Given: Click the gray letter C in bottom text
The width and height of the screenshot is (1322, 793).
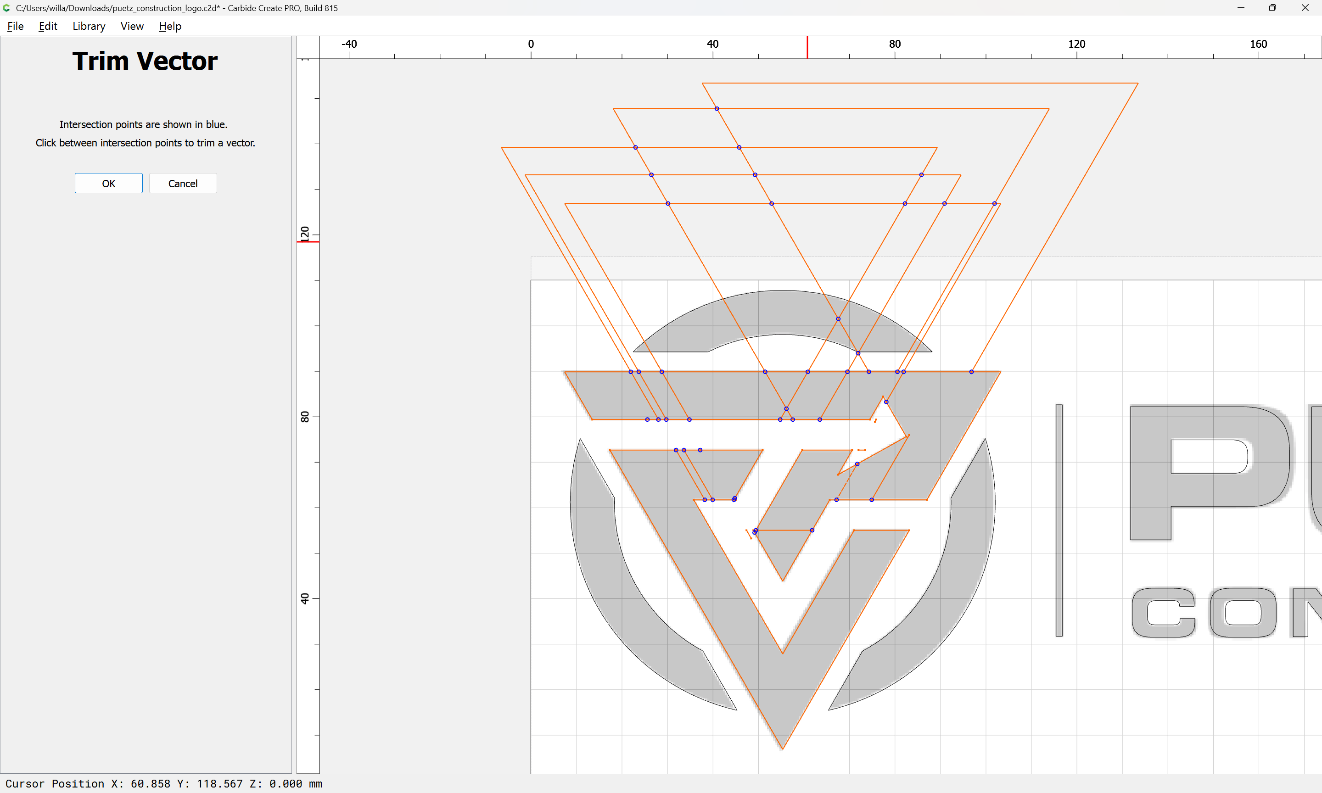Looking at the screenshot, I should [1164, 612].
